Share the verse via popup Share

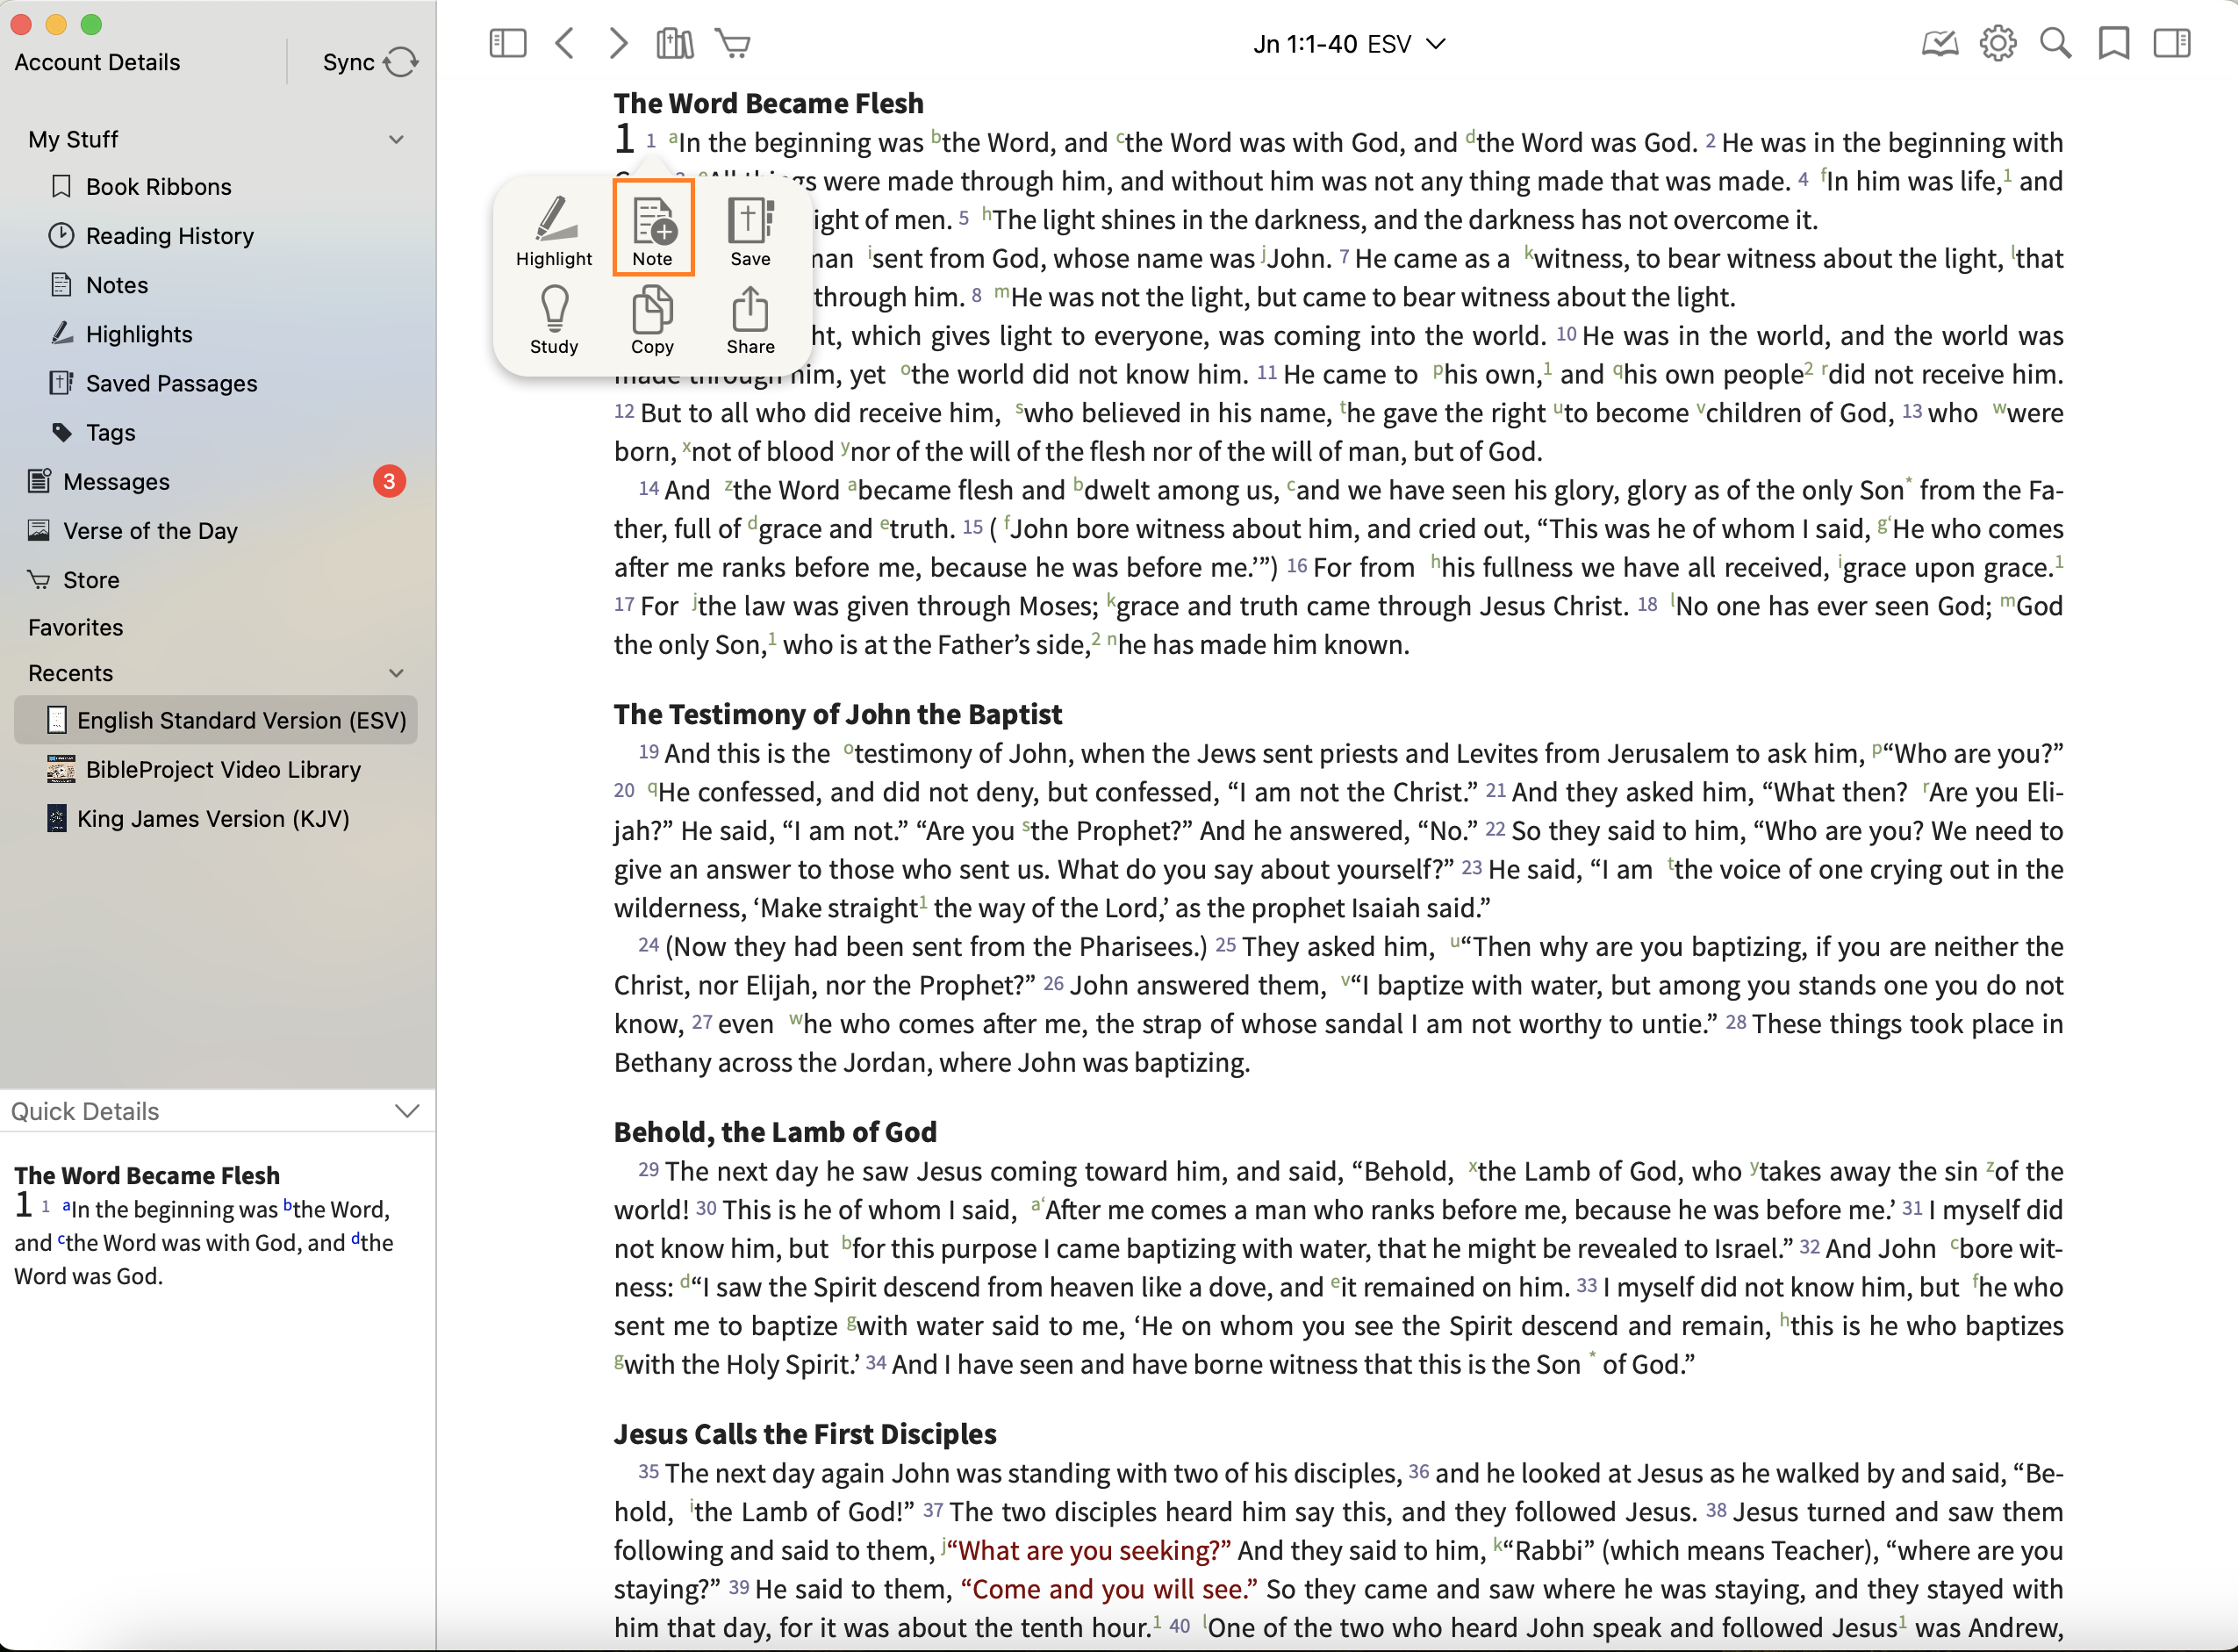[x=750, y=319]
